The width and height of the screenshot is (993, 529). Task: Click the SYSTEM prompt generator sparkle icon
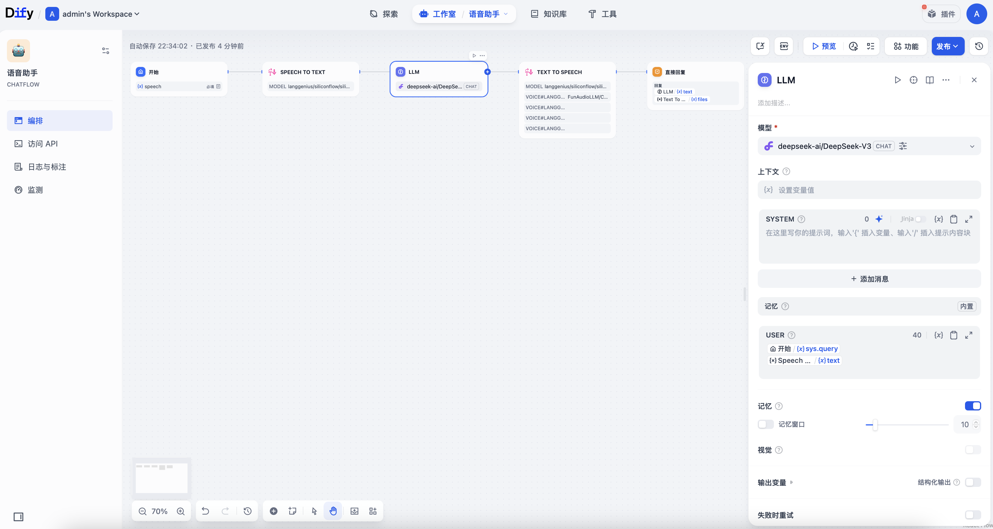[879, 219]
